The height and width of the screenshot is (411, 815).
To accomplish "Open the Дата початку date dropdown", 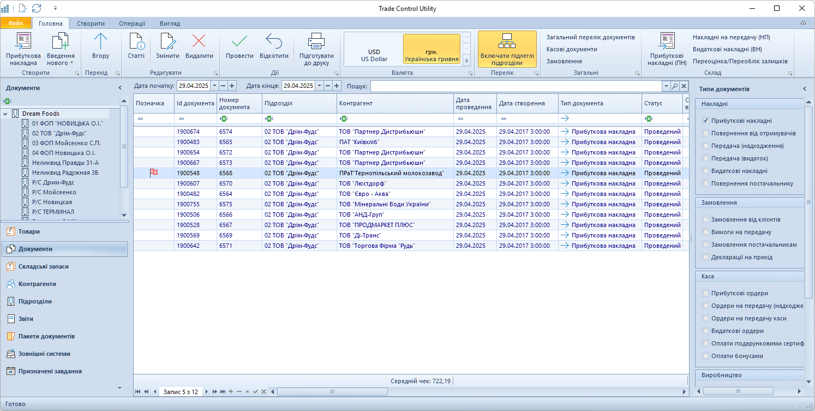I will coord(214,86).
